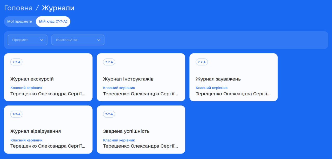Screen dimensions: 332x159
Task: Switch to Мої предмети tab
Action: [x=20, y=22]
